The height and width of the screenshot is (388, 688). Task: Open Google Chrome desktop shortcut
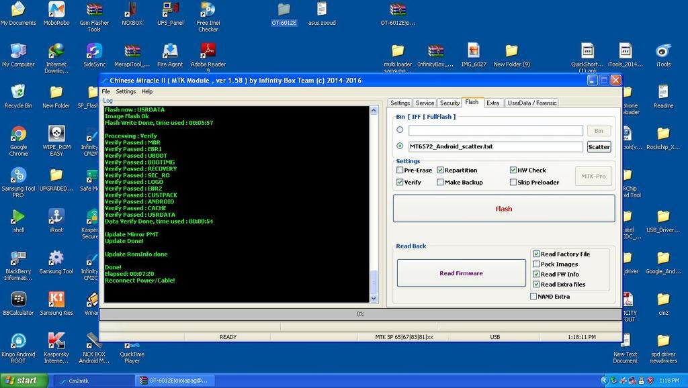click(18, 134)
